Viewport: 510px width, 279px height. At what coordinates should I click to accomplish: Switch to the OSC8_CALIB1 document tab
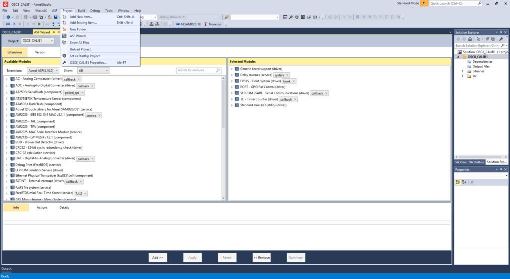point(12,32)
